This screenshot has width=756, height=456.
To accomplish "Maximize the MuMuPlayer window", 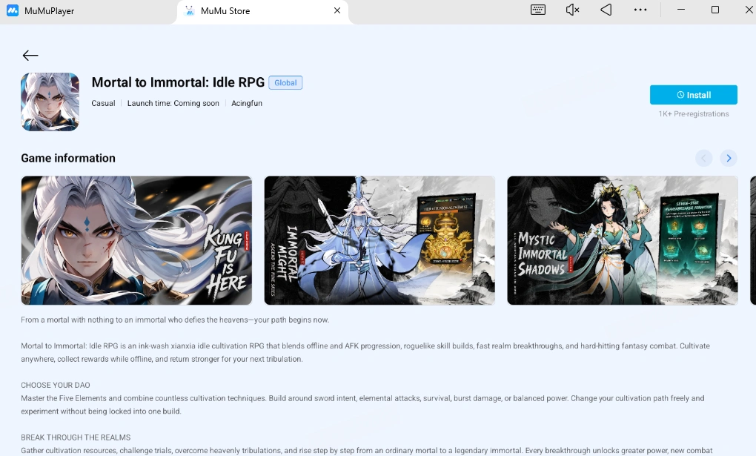I will [x=715, y=10].
